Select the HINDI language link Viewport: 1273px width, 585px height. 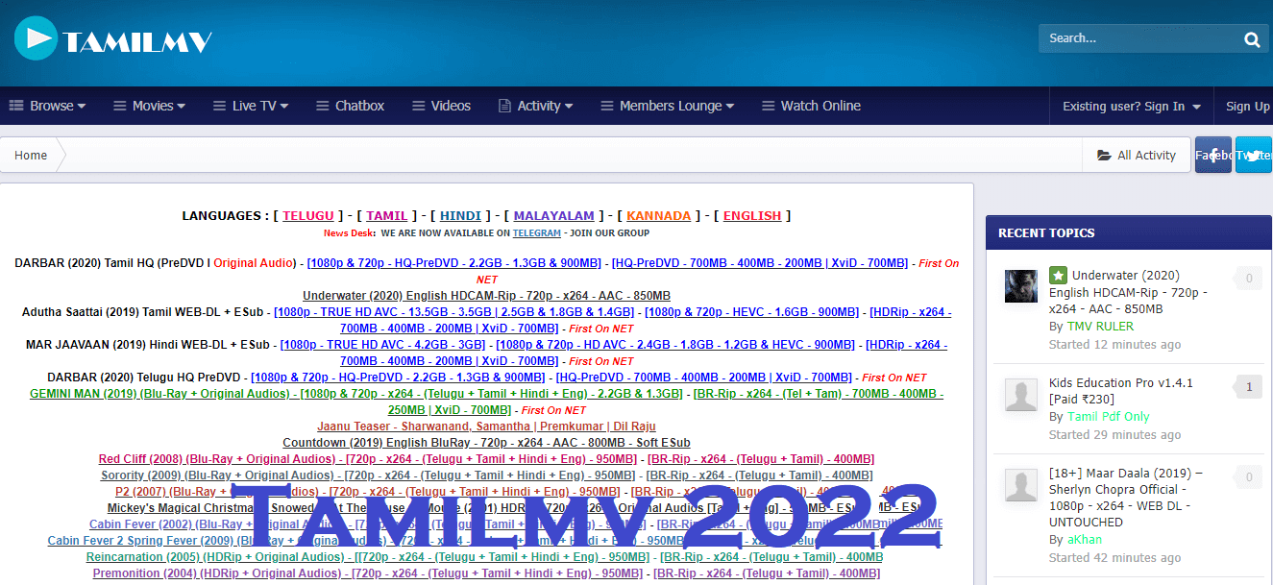(x=460, y=215)
